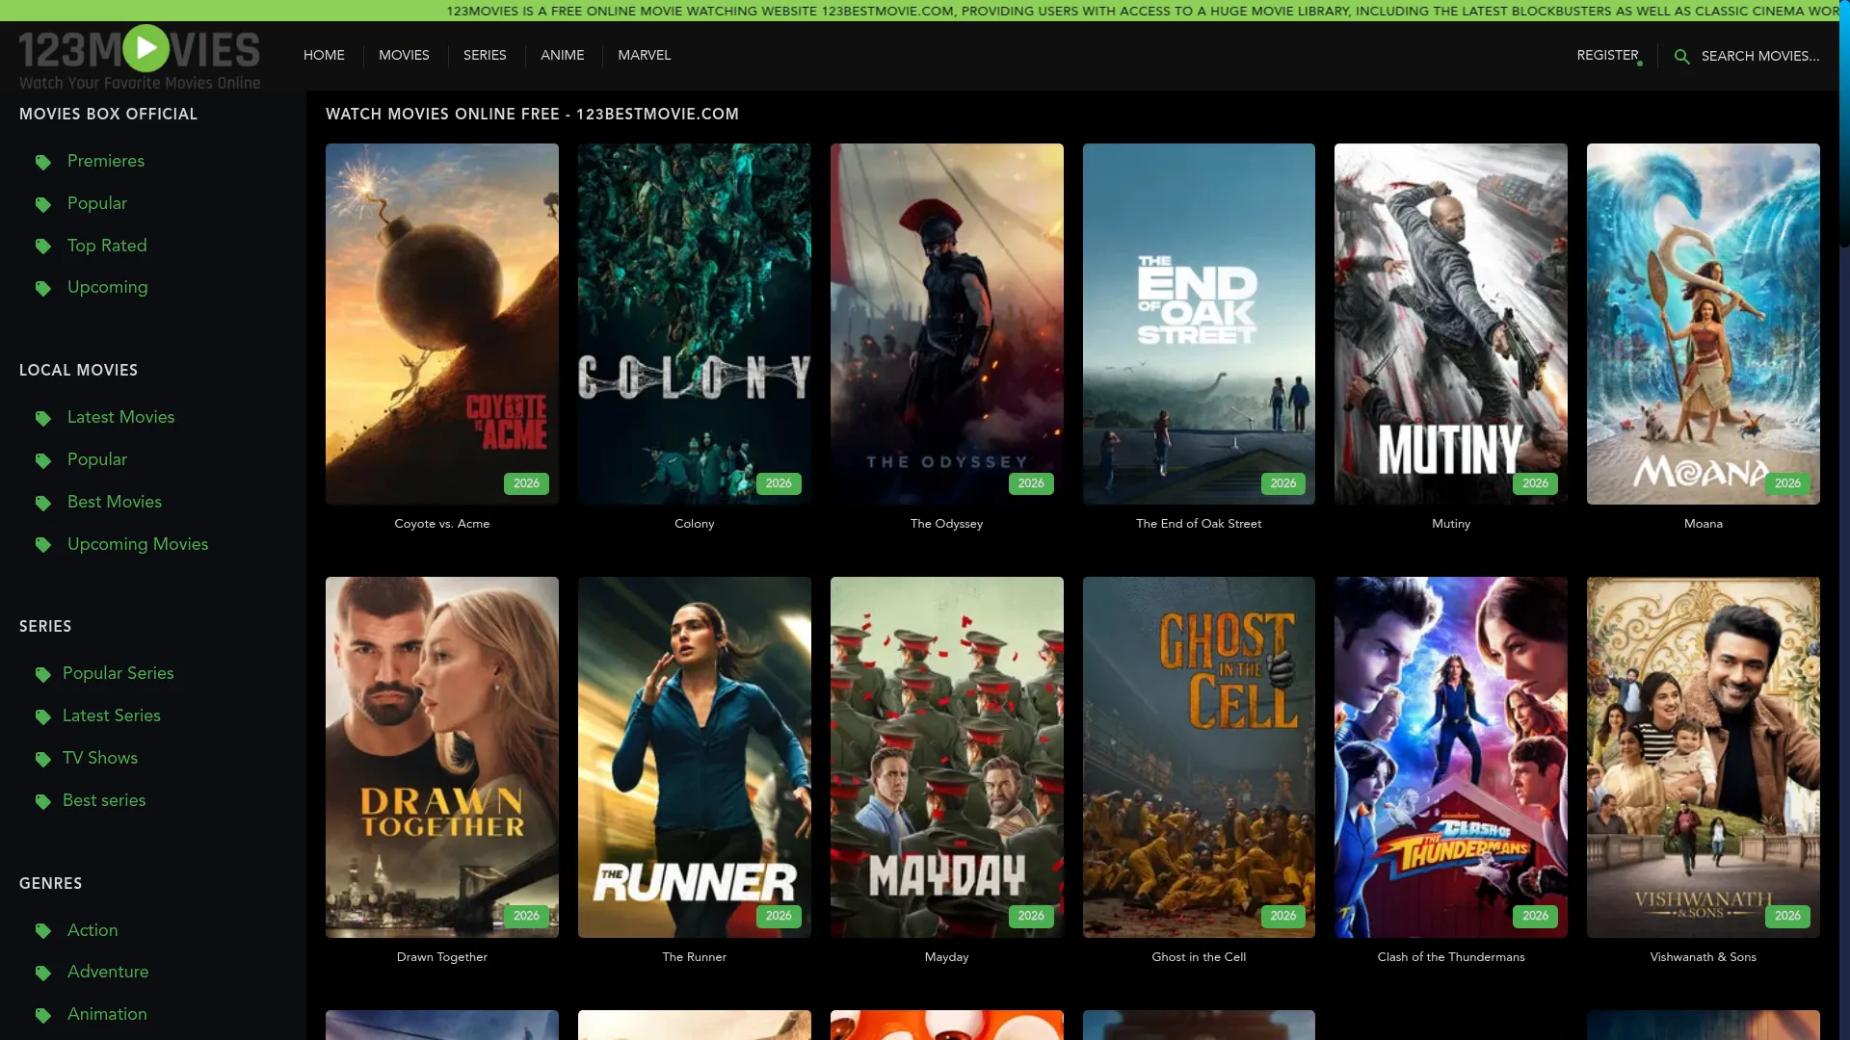Image resolution: width=1850 pixels, height=1040 pixels.
Task: Click the Ghost in the Cell title
Action: coord(1199,957)
